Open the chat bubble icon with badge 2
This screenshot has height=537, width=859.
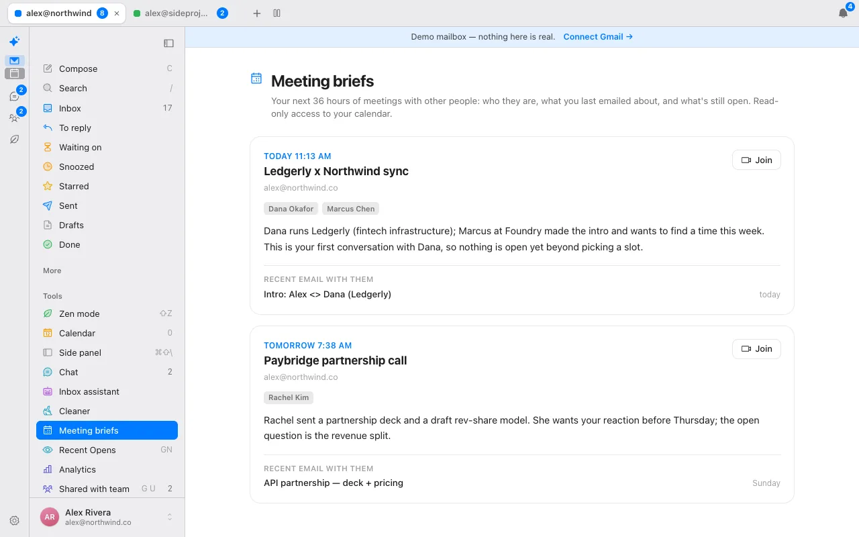point(14,97)
